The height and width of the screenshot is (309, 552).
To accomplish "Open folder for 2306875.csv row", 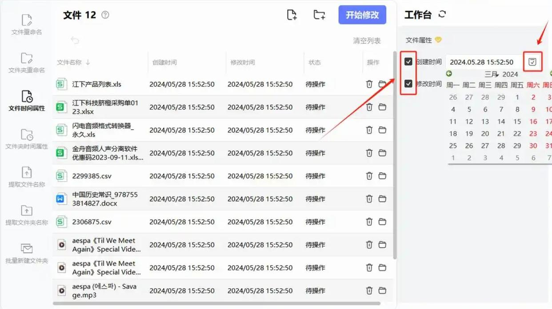I will click(x=382, y=222).
